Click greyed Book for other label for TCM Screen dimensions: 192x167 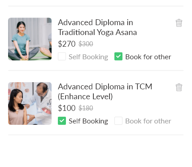pyautogui.click(x=148, y=121)
